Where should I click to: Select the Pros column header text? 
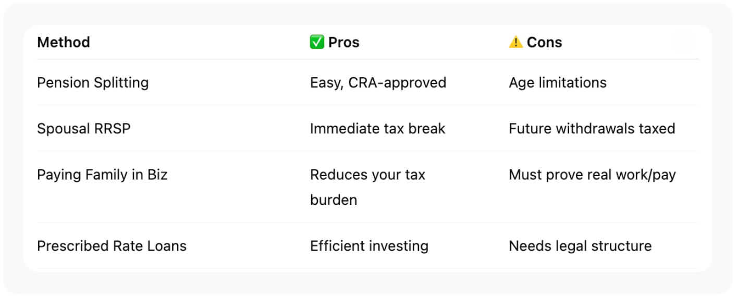(344, 42)
